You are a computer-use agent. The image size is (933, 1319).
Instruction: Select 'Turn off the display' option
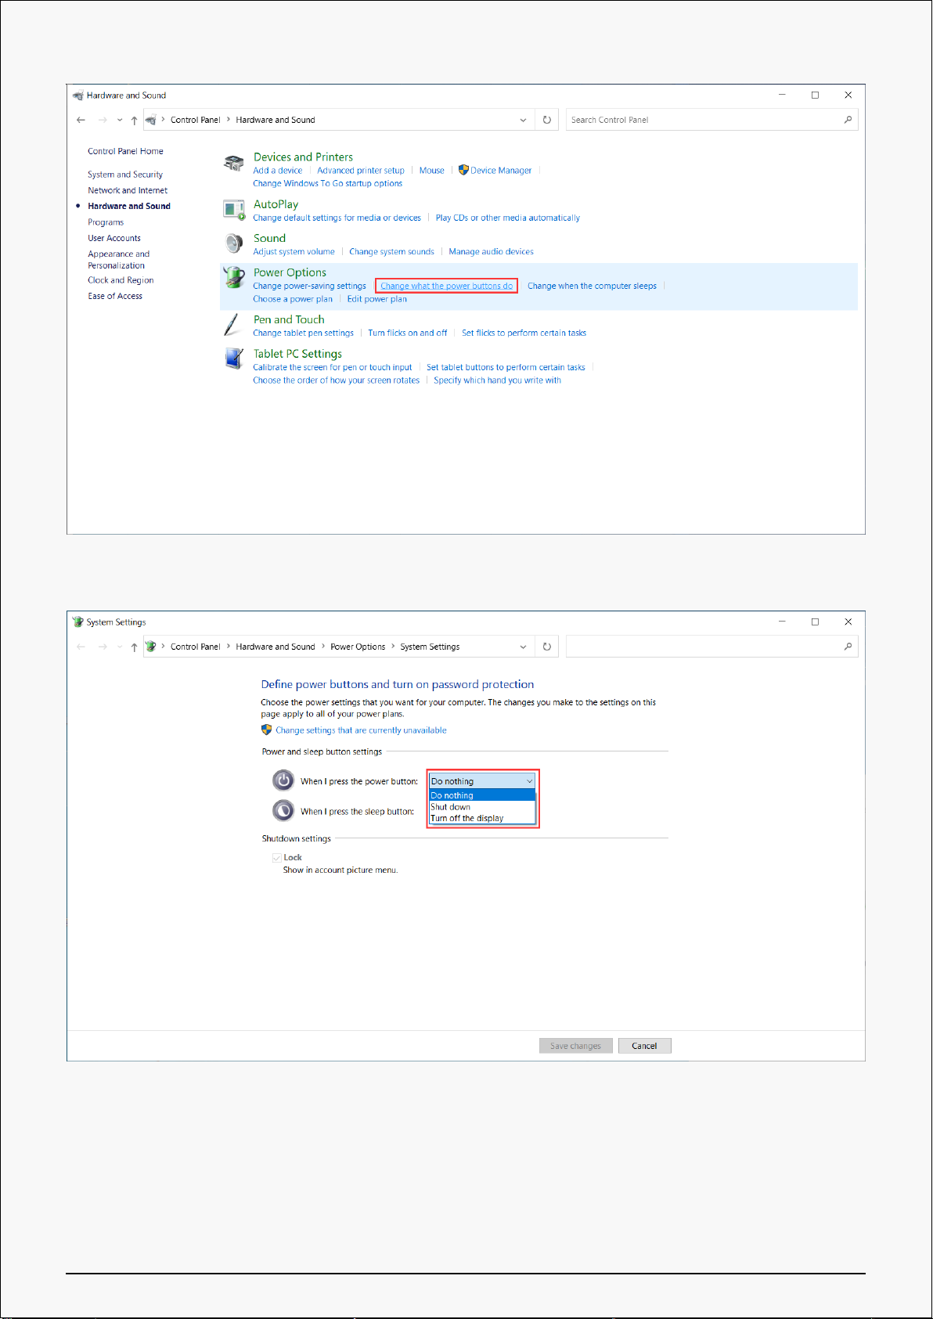tap(467, 819)
